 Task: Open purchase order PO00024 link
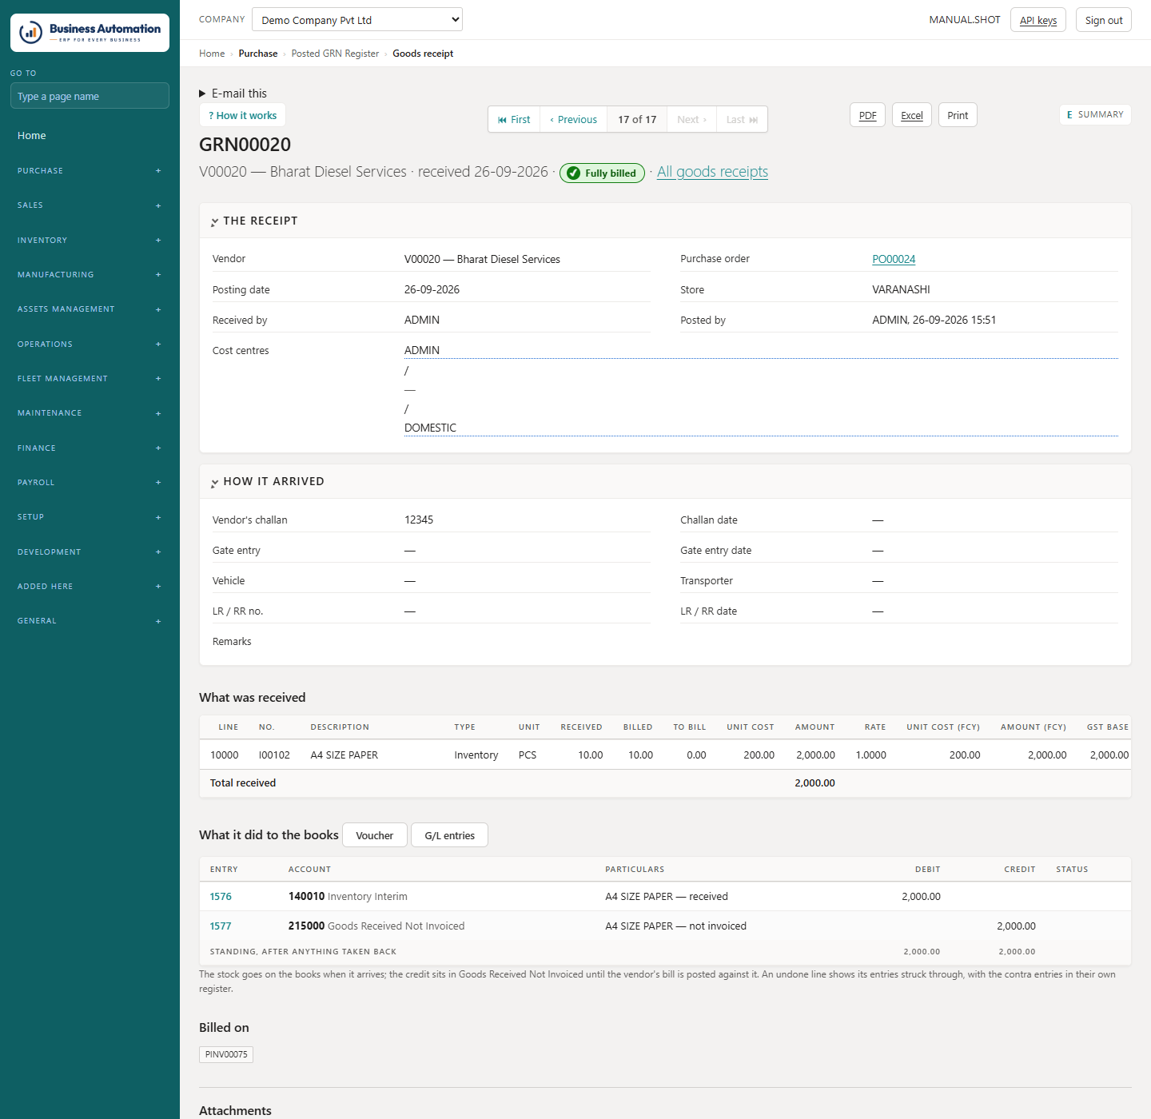coord(894,259)
